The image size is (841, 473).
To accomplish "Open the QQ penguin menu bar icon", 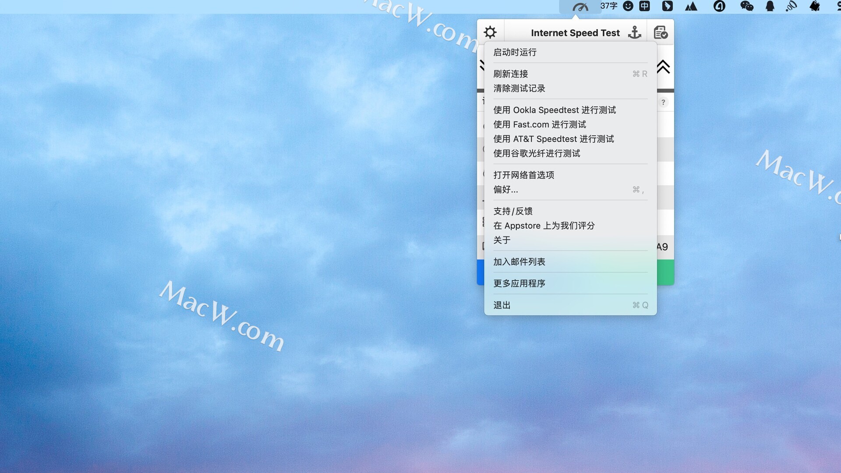I will 770,6.
